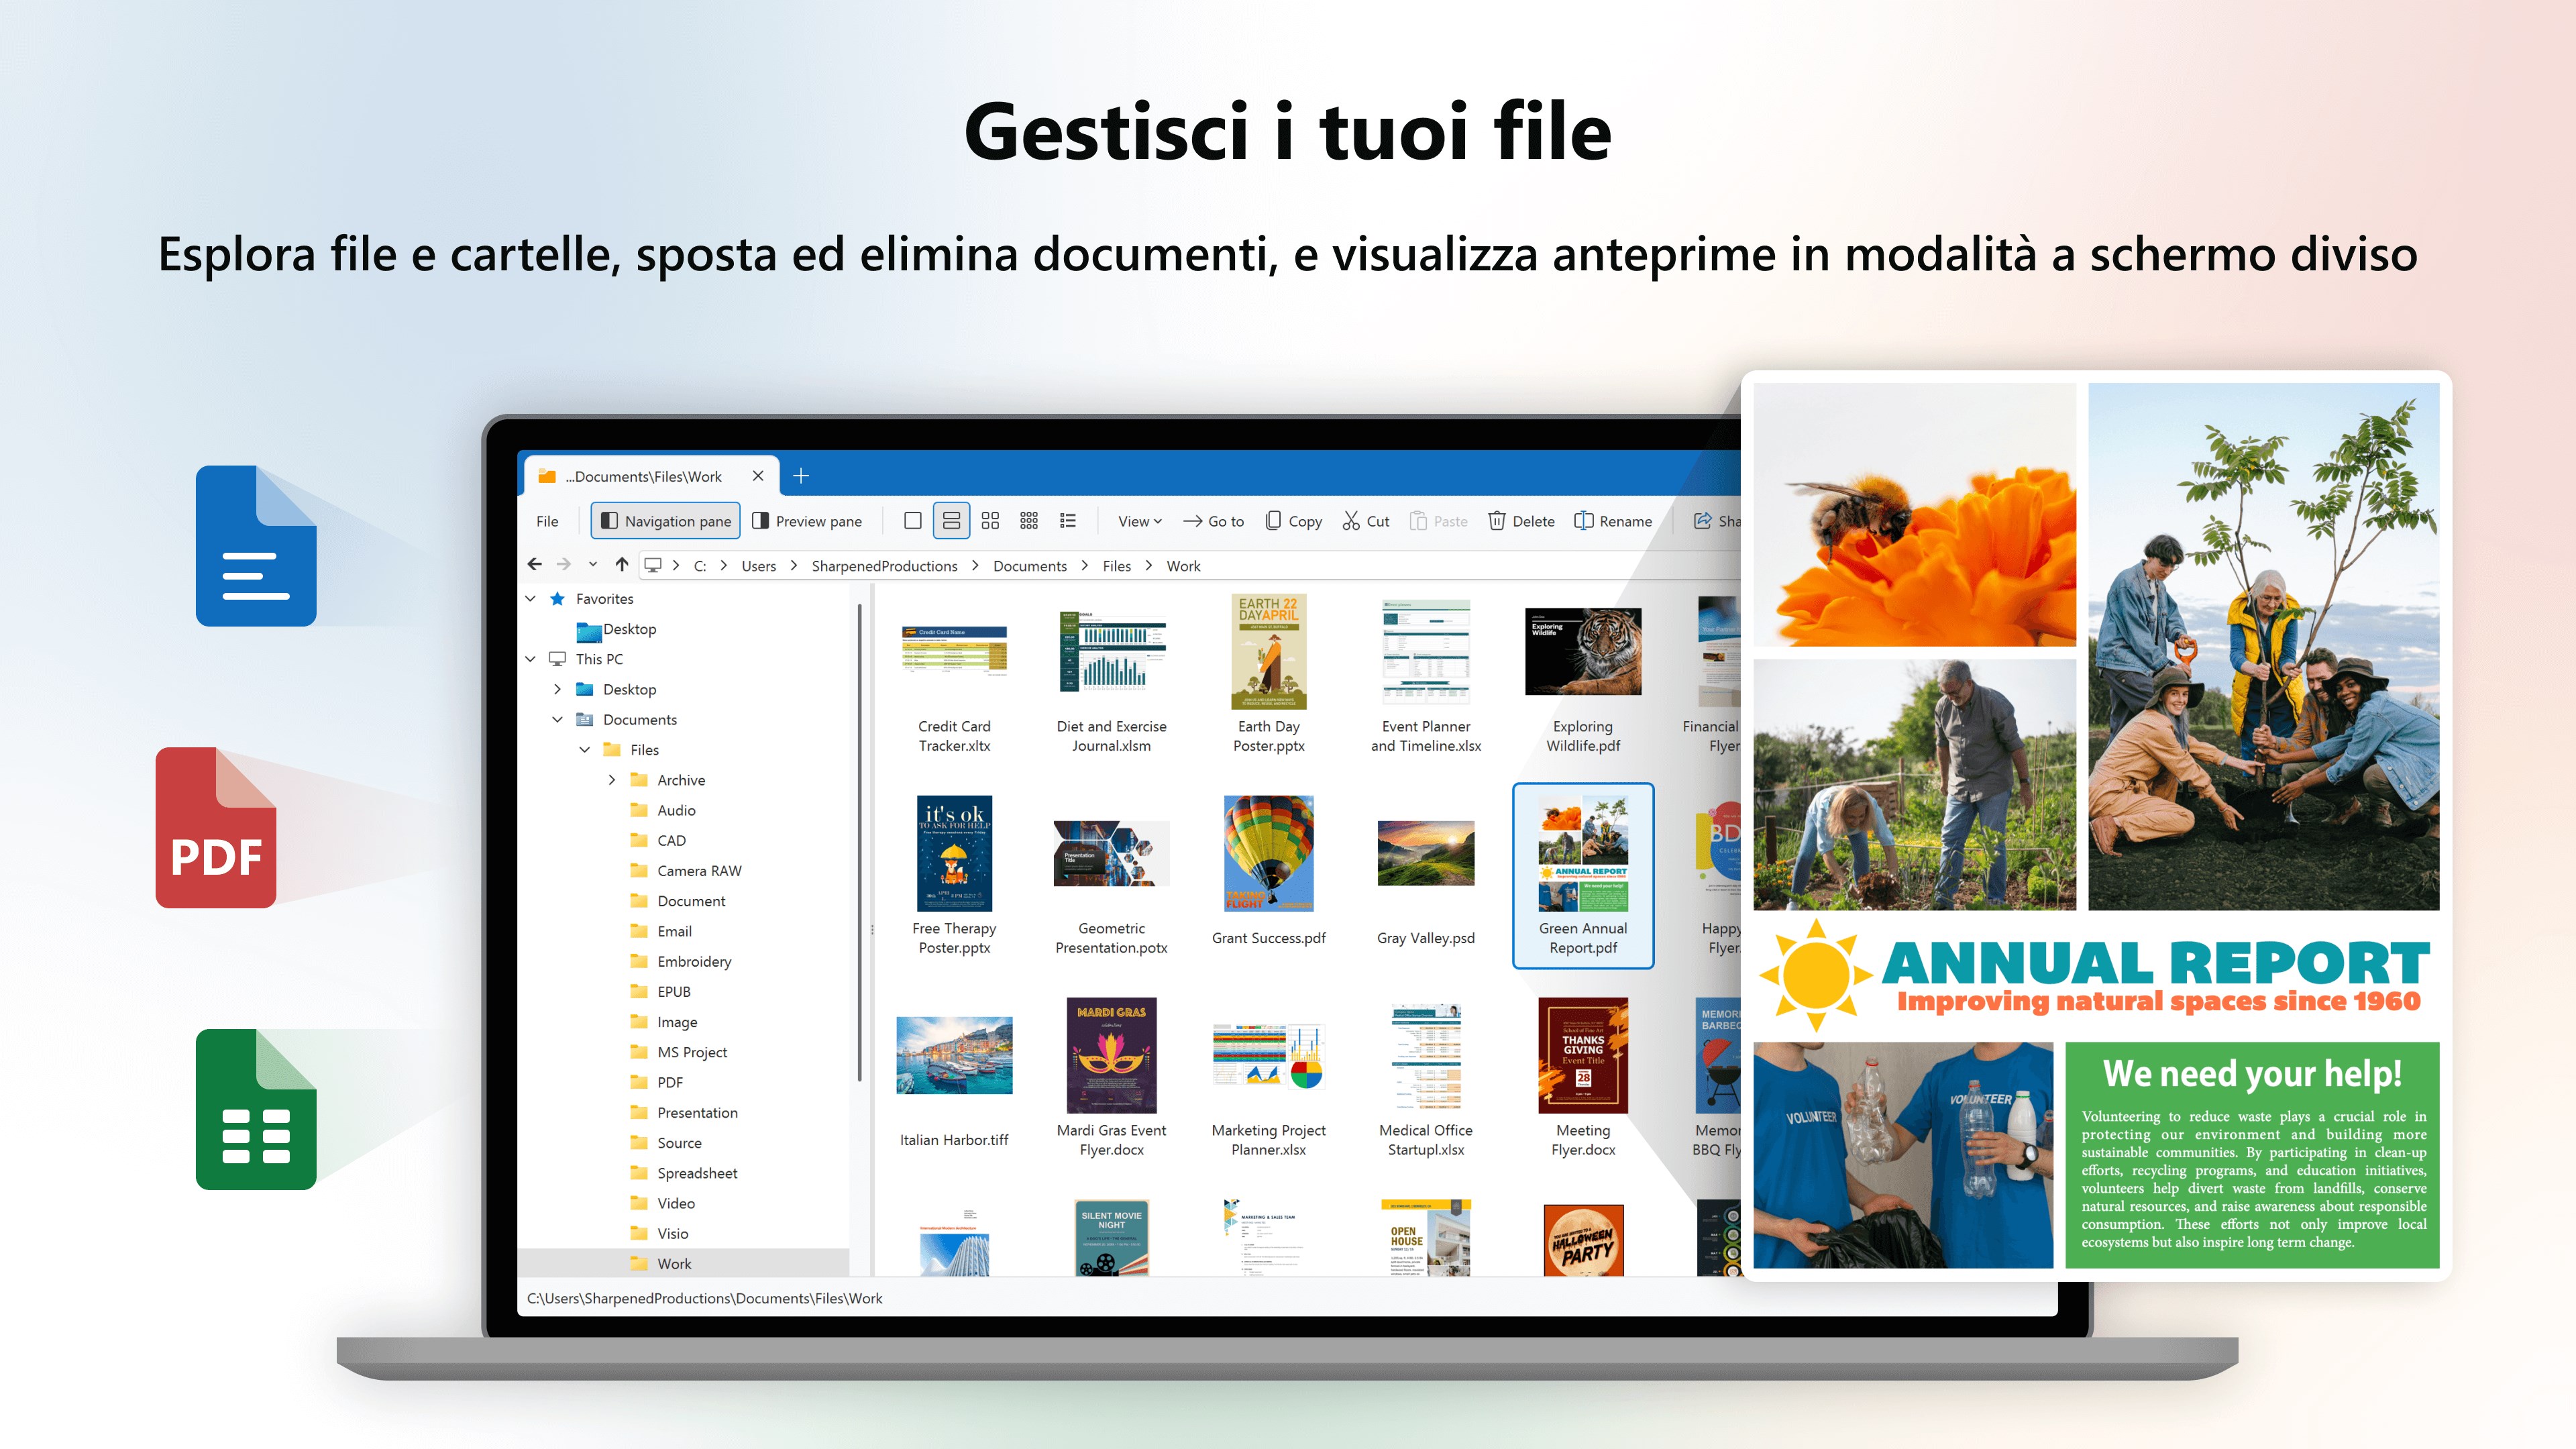Click the Rename toolbar icon

click(x=1584, y=521)
